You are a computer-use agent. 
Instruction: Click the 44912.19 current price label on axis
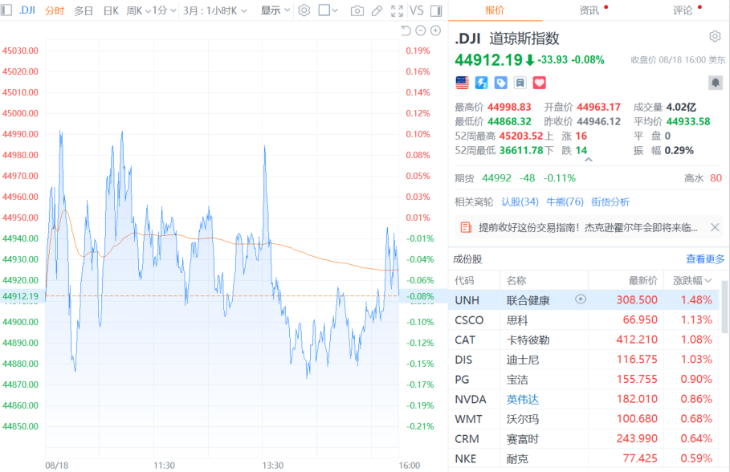21,296
